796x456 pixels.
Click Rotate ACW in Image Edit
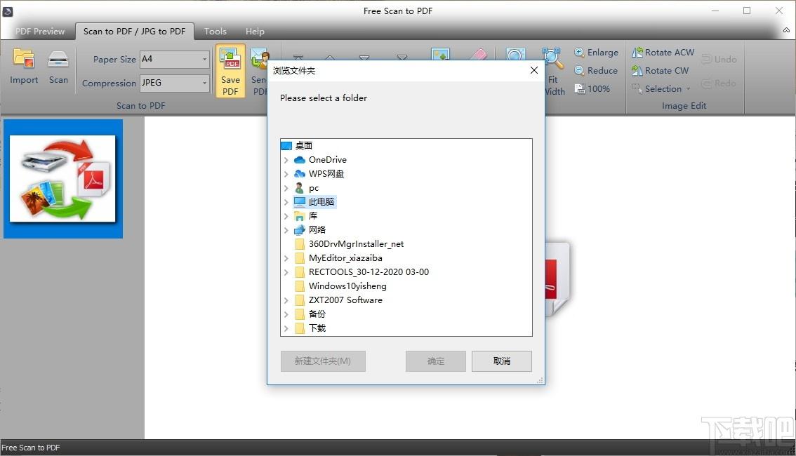coord(663,52)
